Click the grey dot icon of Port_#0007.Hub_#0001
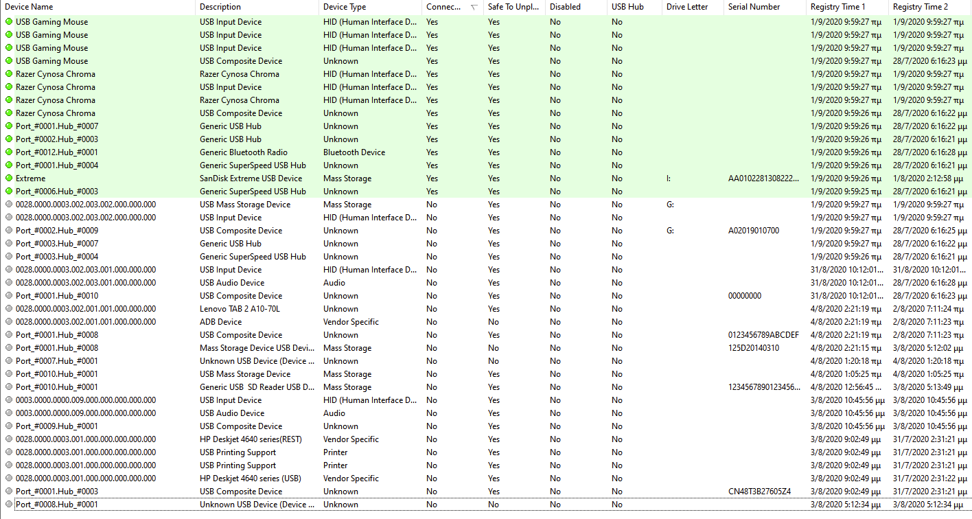 point(9,361)
